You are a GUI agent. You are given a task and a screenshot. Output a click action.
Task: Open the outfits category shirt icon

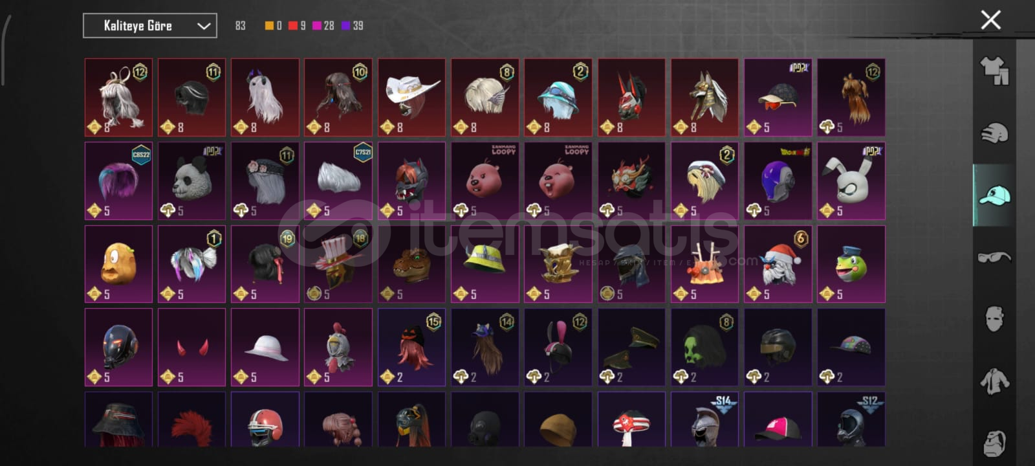tap(994, 71)
